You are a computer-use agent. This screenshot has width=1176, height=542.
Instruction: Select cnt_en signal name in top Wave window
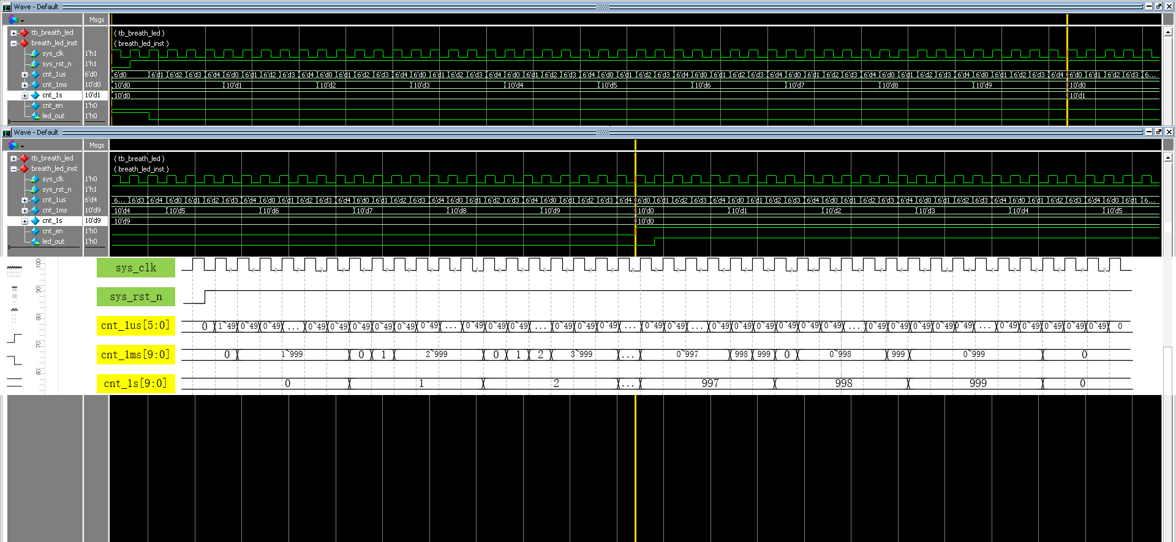(x=52, y=105)
